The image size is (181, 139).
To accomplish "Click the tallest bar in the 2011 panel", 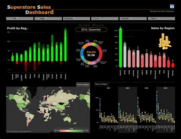I will [x=100, y=108].
